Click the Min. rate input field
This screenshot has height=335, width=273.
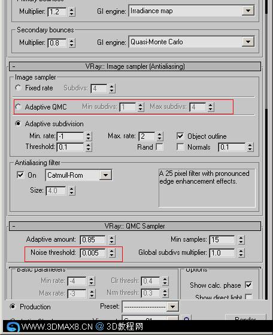70,136
